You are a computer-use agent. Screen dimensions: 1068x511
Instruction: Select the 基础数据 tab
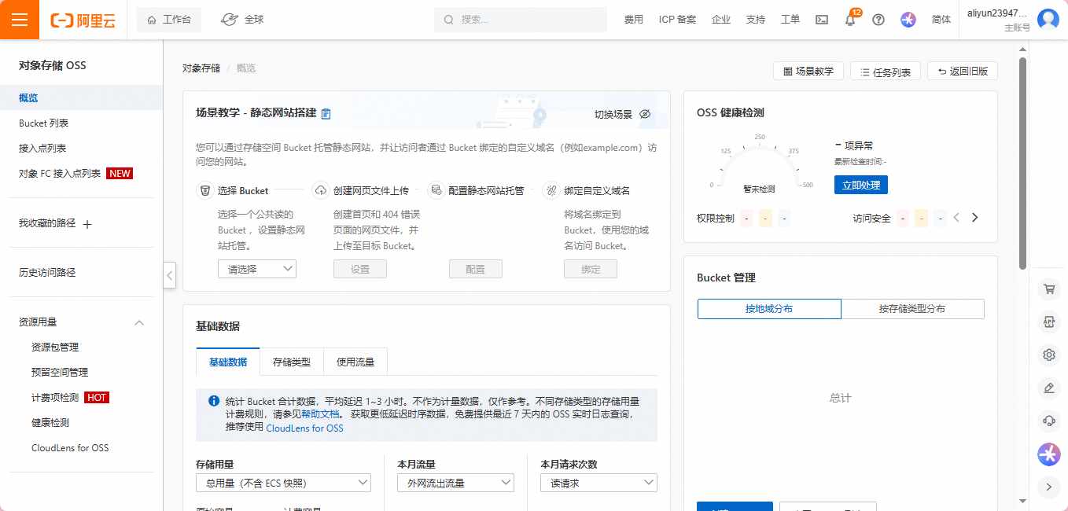(228, 362)
